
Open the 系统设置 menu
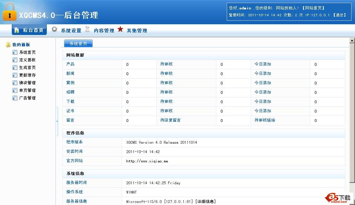(71, 30)
